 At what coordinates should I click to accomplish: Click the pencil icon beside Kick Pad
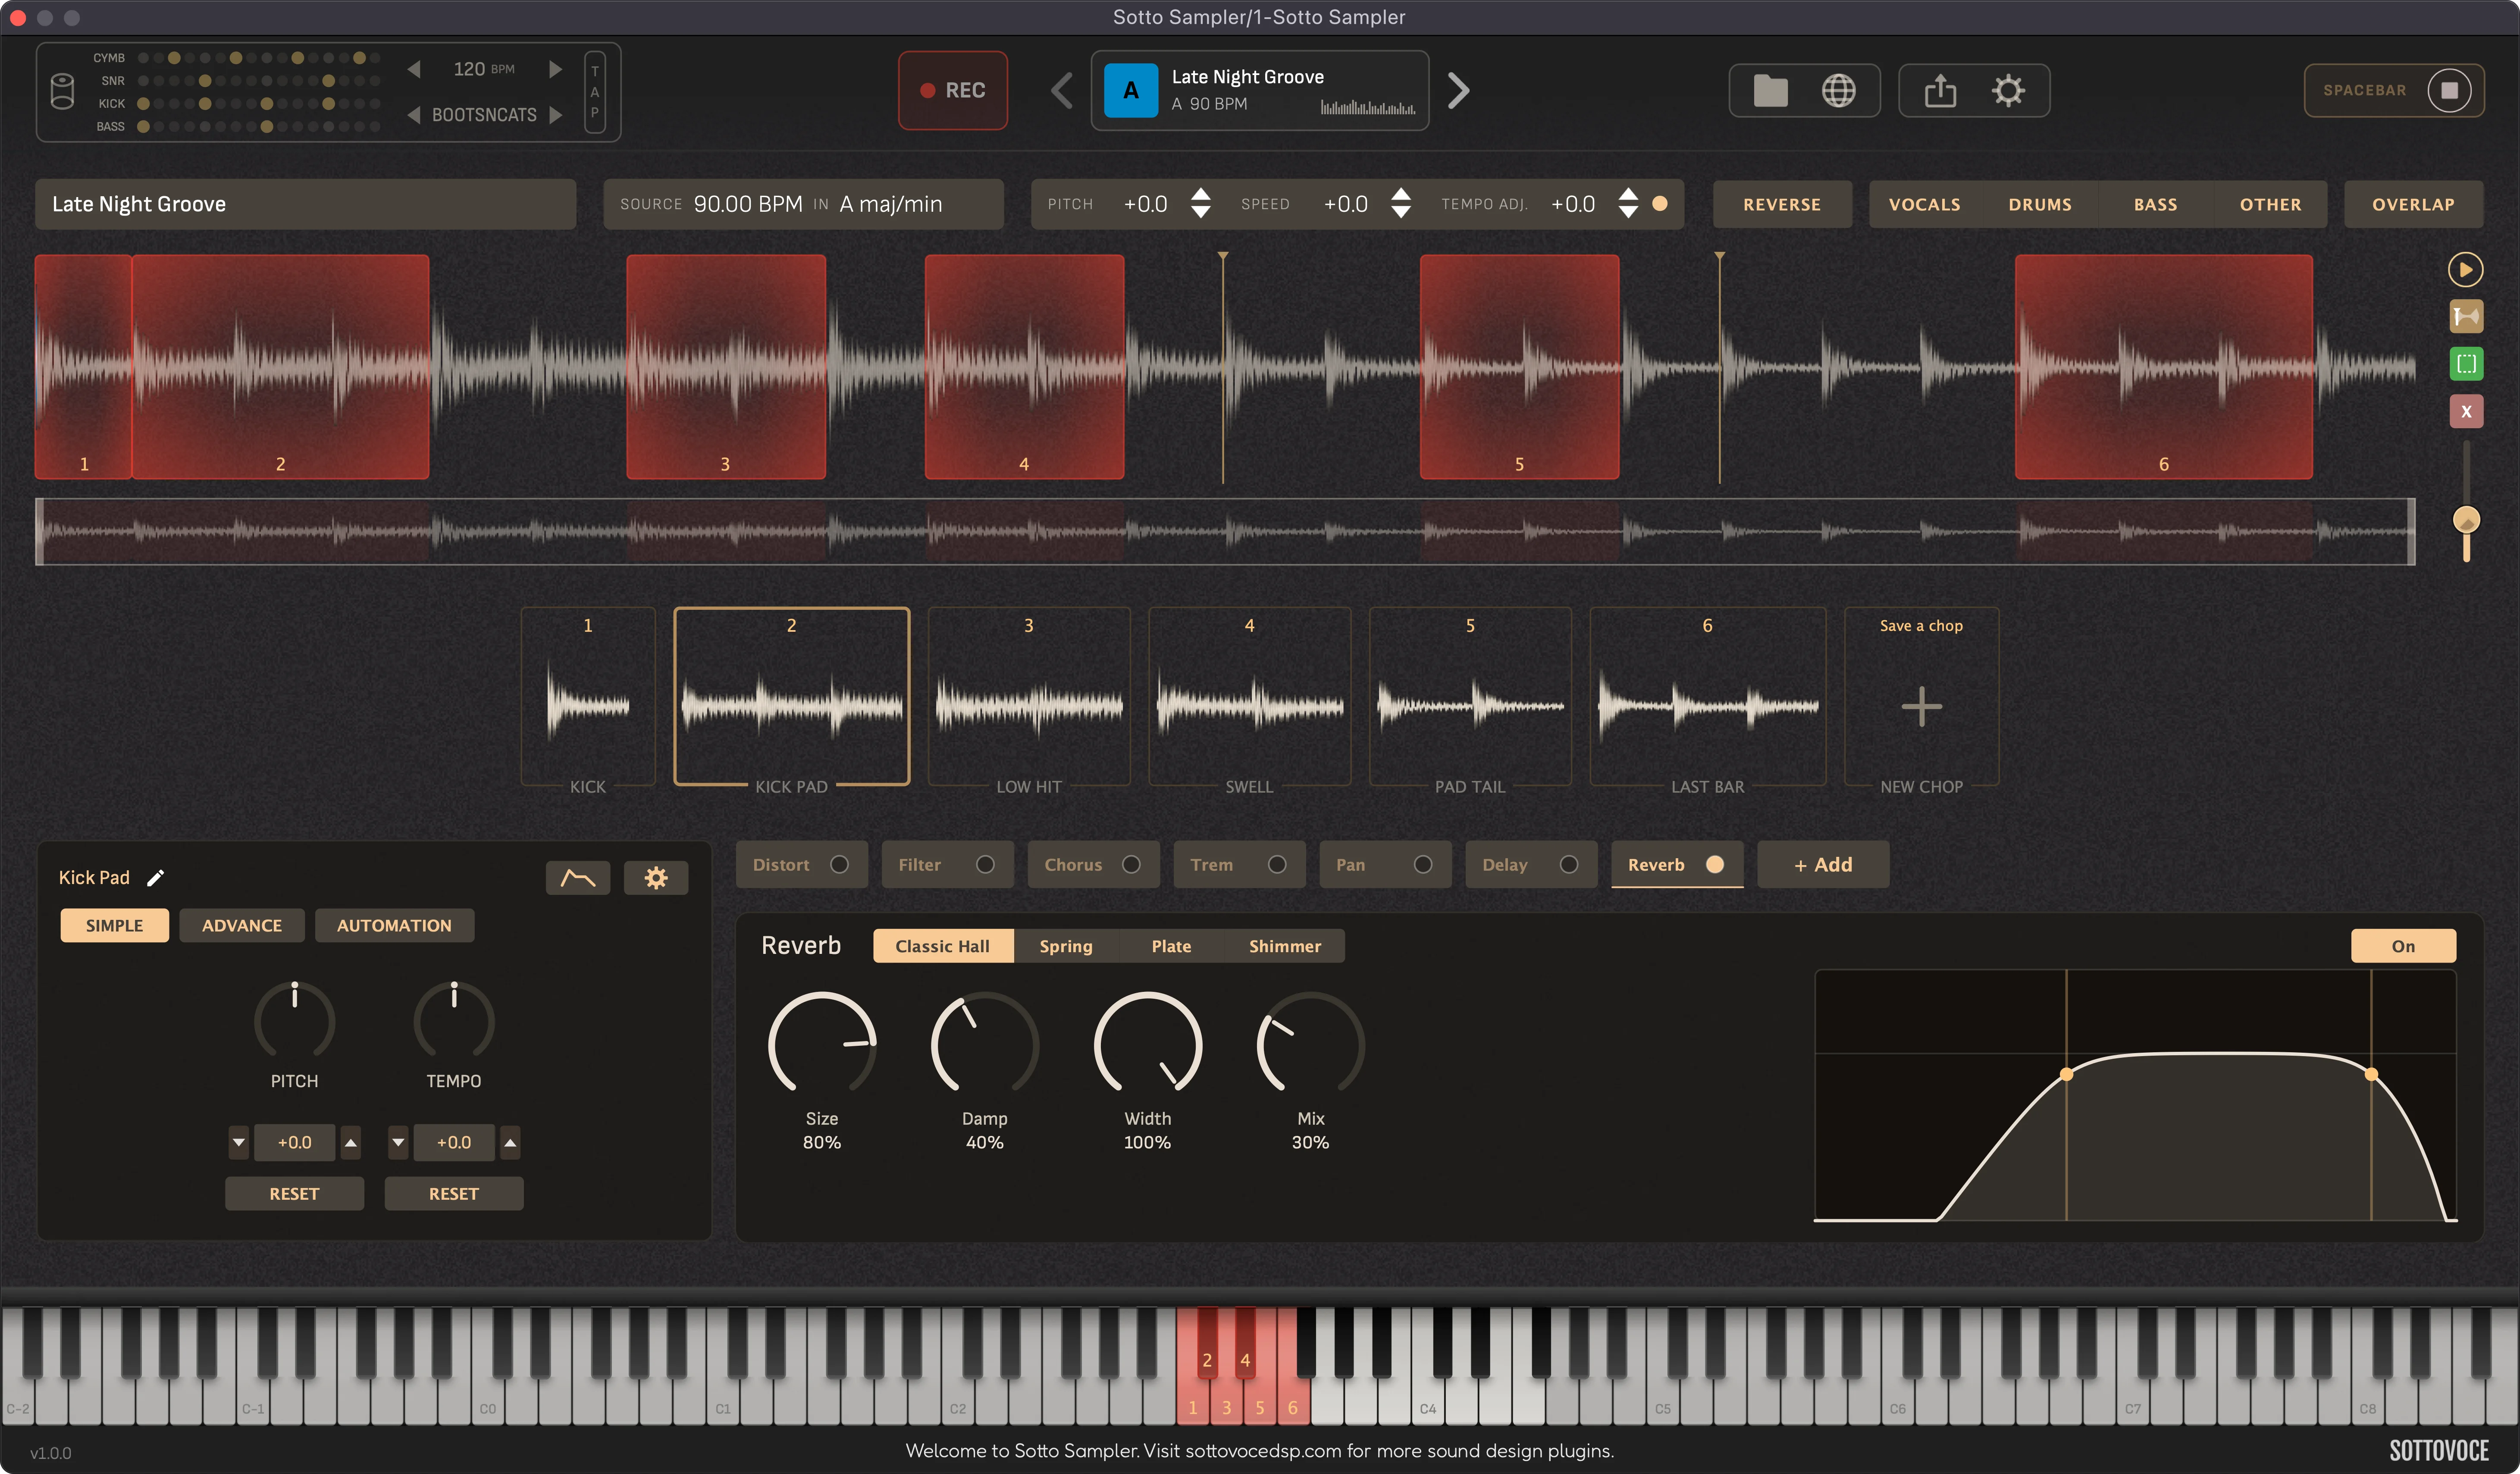(155, 878)
